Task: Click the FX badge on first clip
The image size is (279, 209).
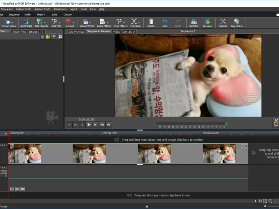Action: click(x=12, y=161)
